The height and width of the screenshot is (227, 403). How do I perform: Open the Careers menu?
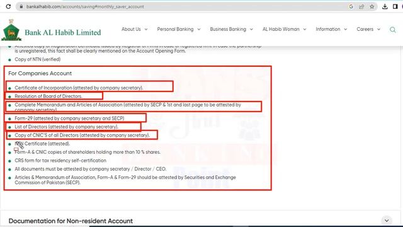coord(365,29)
